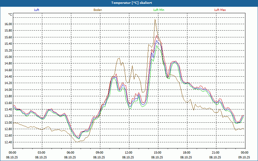Select the 'Luft Min' legend label
Viewport: 258px width, 161px height.
click(159, 10)
